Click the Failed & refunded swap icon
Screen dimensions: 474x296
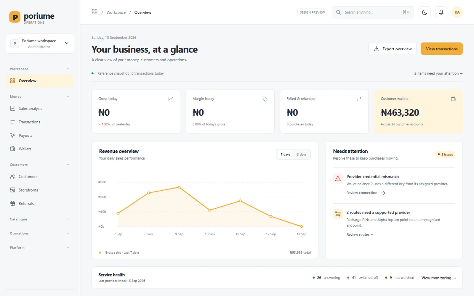359,99
